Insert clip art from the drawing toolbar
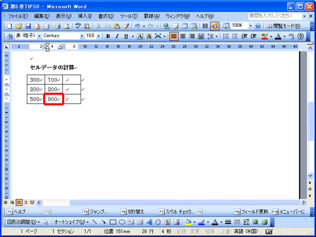Image resolution: width=316 pixels, height=237 pixels. pyautogui.click(x=167, y=222)
